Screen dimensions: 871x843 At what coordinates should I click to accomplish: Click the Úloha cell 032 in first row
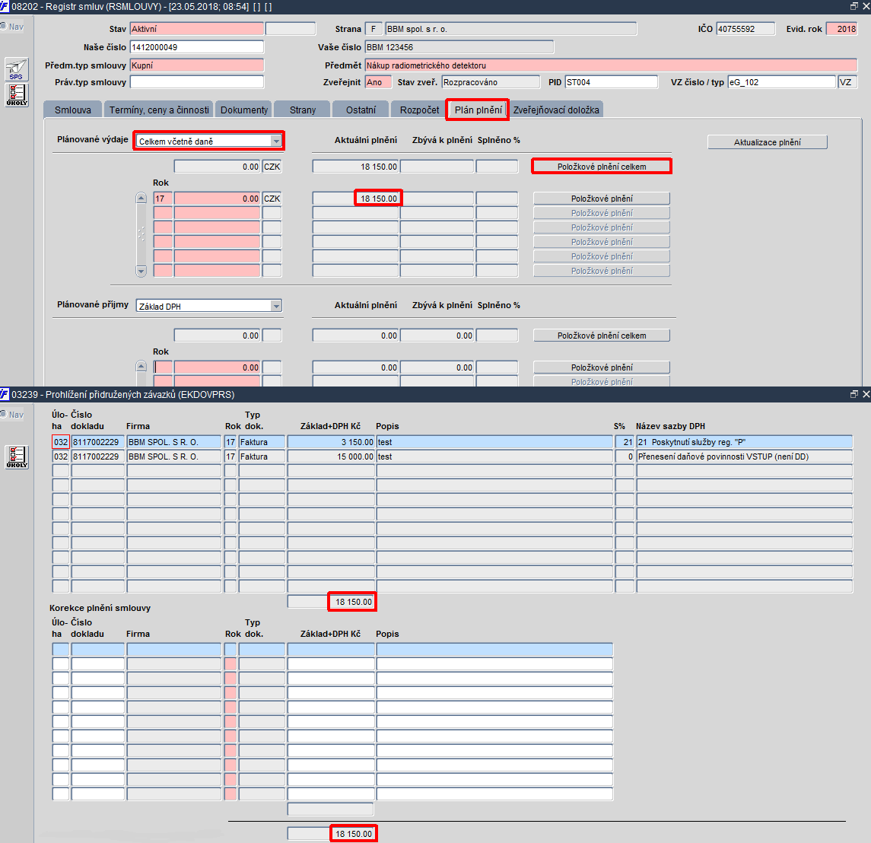click(61, 442)
